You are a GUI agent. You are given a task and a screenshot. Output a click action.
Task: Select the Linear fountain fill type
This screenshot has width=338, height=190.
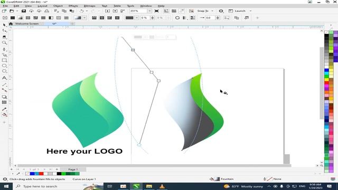click(x=94, y=18)
